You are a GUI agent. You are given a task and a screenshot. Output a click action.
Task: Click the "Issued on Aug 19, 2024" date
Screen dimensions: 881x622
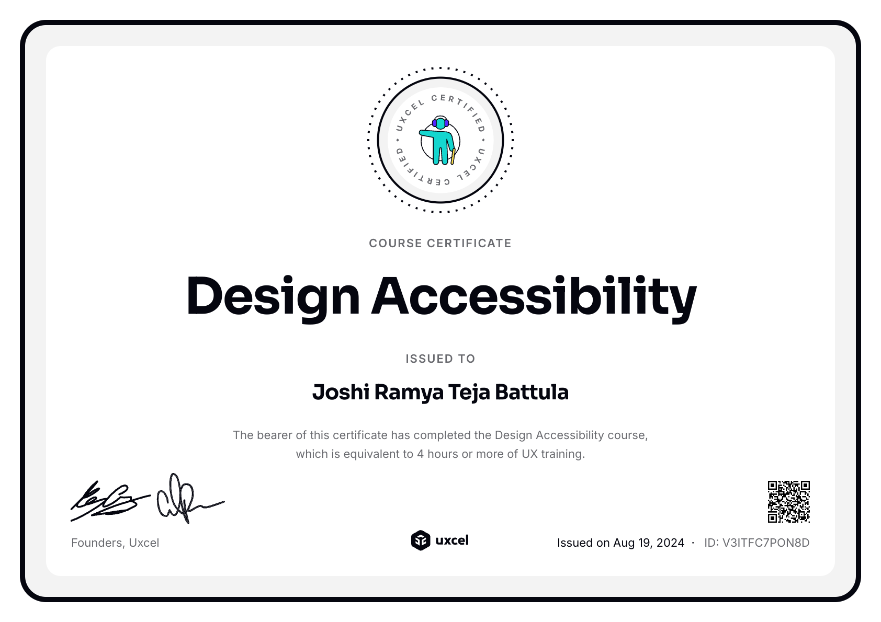(x=620, y=543)
